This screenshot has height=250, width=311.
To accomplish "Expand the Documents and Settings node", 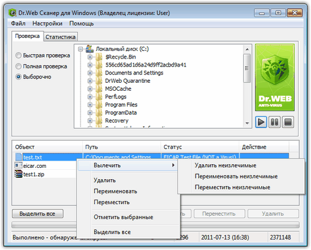I will pyautogui.click(x=90, y=73).
